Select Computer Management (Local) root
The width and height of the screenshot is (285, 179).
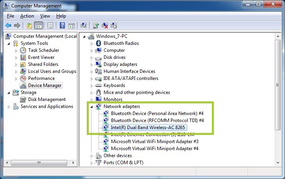point(45,36)
